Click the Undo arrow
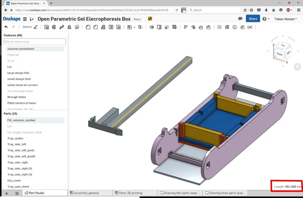This screenshot has height=198, width=303. 6,27
